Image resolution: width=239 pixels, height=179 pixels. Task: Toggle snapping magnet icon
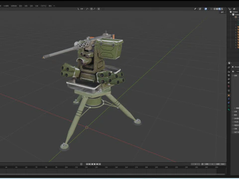(x=92, y=9)
